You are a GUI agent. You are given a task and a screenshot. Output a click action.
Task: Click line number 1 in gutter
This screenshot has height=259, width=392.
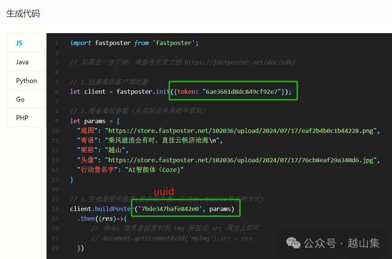coord(57,43)
